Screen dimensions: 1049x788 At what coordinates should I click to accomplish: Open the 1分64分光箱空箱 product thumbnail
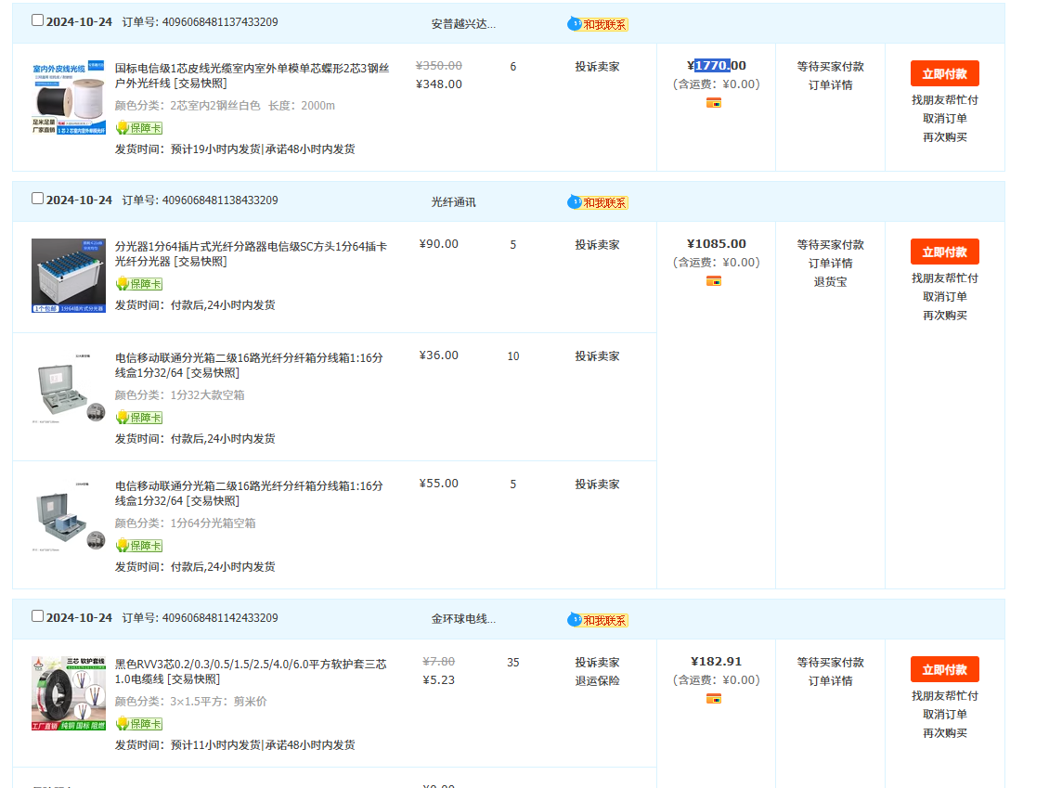tap(69, 518)
